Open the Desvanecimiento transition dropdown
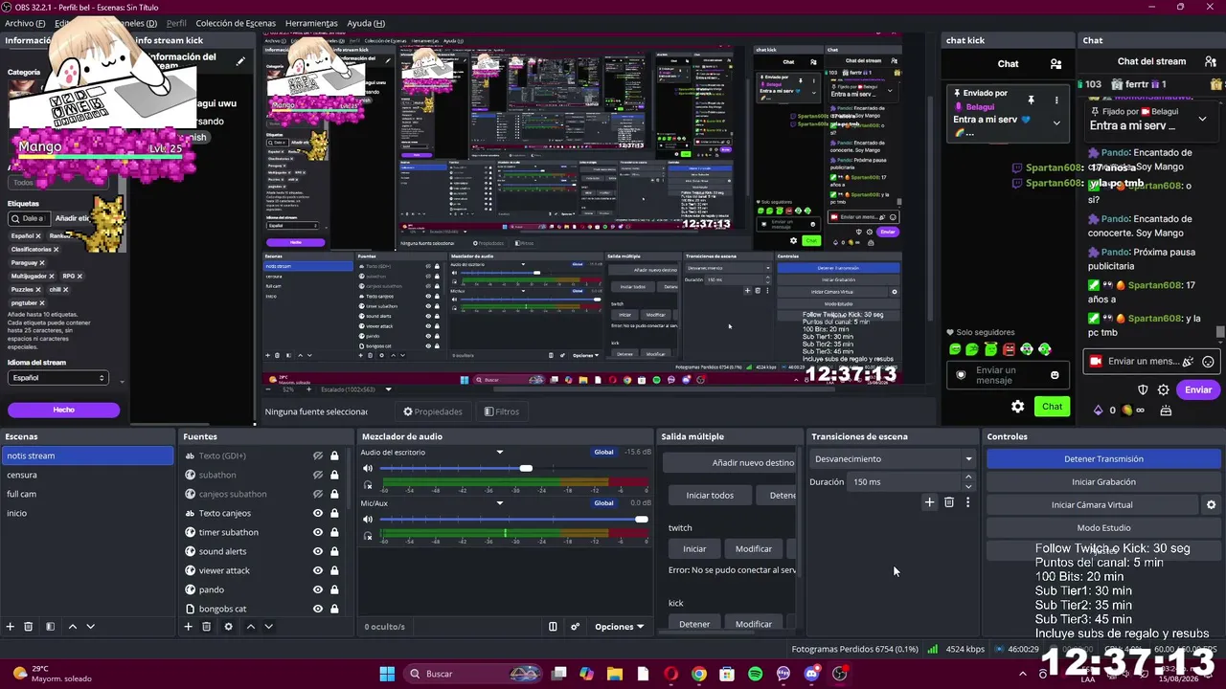Image resolution: width=1226 pixels, height=689 pixels. click(x=893, y=459)
